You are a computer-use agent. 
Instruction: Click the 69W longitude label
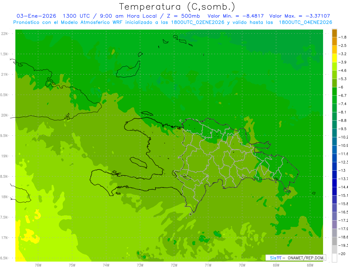[276, 265]
